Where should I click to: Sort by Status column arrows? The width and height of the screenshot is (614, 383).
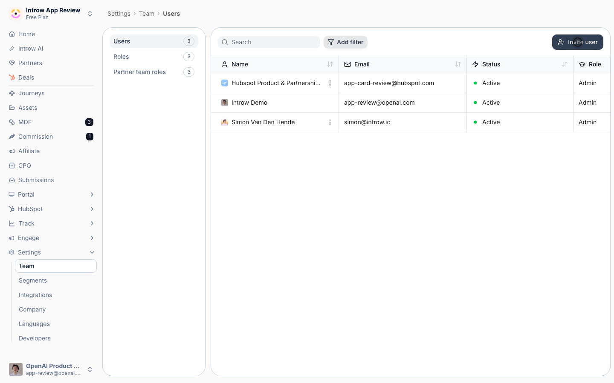[565, 64]
